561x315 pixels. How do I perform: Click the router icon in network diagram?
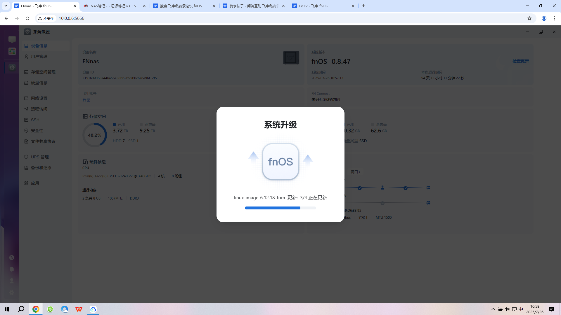(x=382, y=188)
